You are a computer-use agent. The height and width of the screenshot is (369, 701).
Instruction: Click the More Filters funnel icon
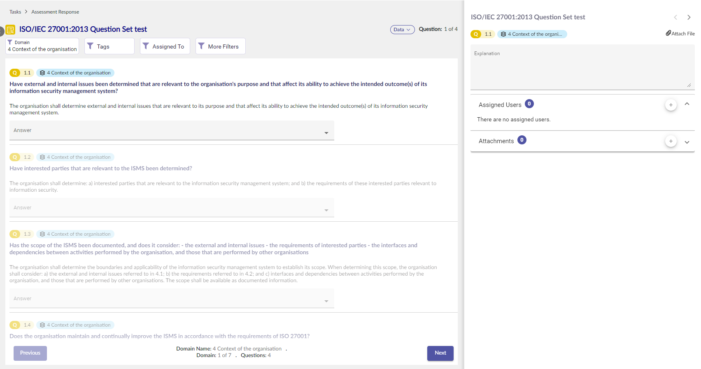click(201, 46)
